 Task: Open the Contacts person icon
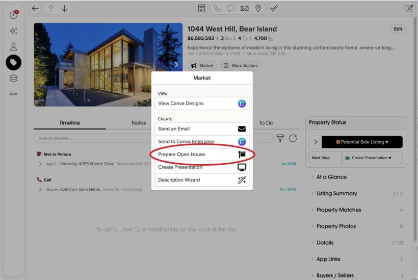tap(14, 47)
